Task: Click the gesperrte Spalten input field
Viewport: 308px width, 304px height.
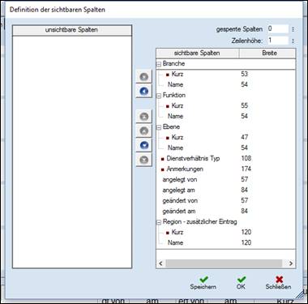Action: 278,28
